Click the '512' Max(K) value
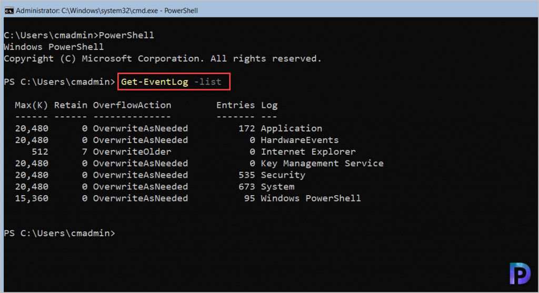539x293 pixels. [x=40, y=152]
